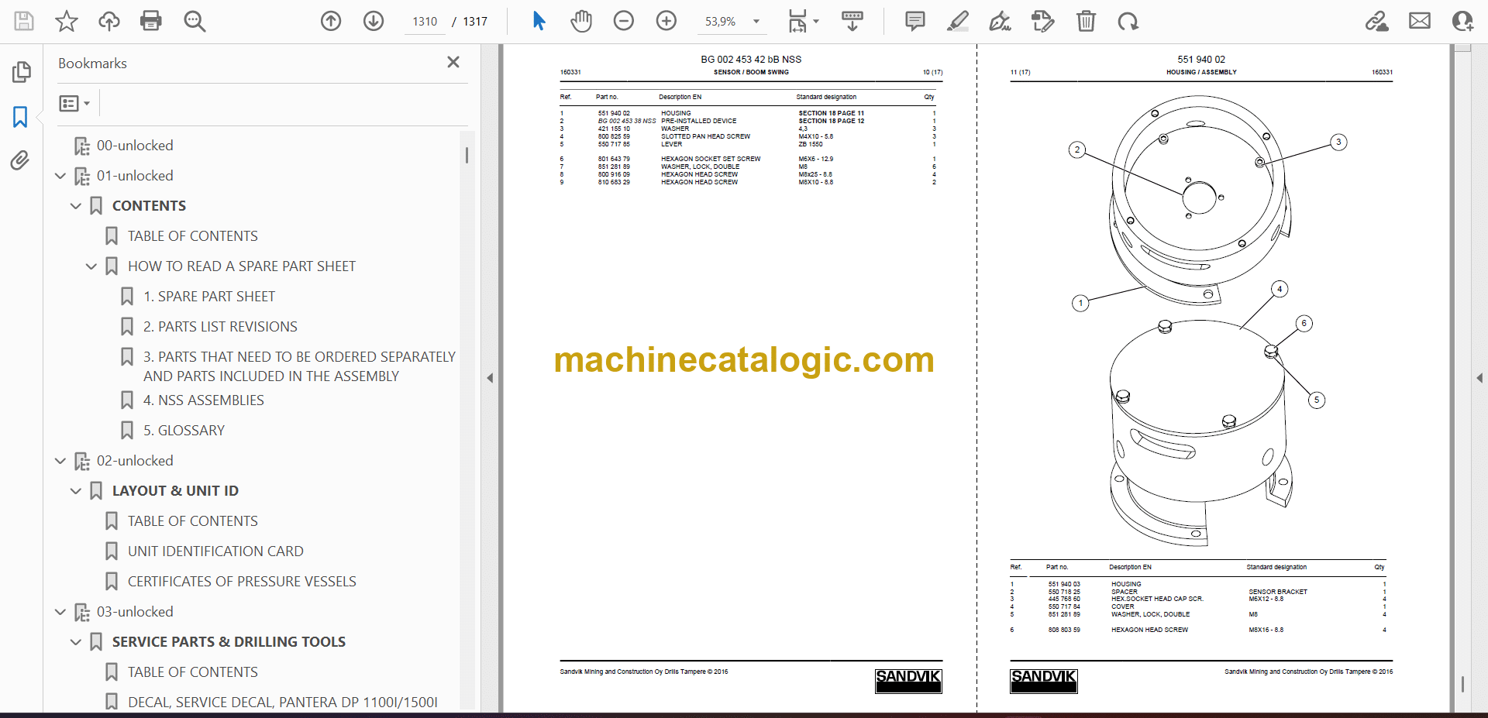This screenshot has width=1488, height=718.
Task: Open the page thumbnails panel
Action: pyautogui.click(x=21, y=72)
